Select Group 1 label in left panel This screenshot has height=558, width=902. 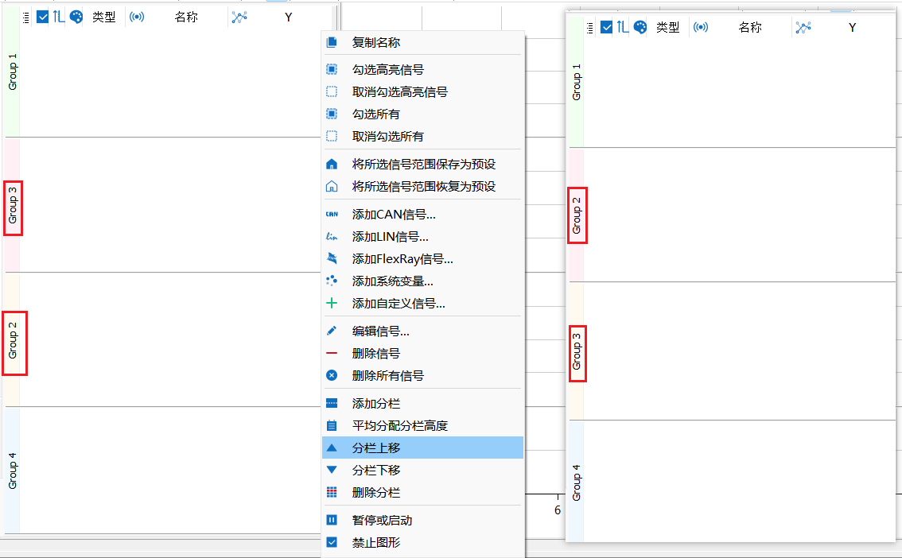(13, 72)
